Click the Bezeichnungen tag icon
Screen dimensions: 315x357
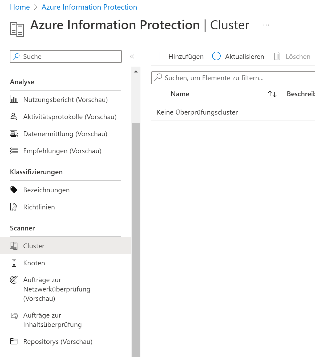pos(13,190)
